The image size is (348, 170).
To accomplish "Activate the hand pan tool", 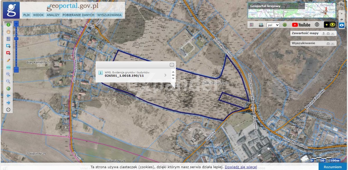I will pos(8,32).
